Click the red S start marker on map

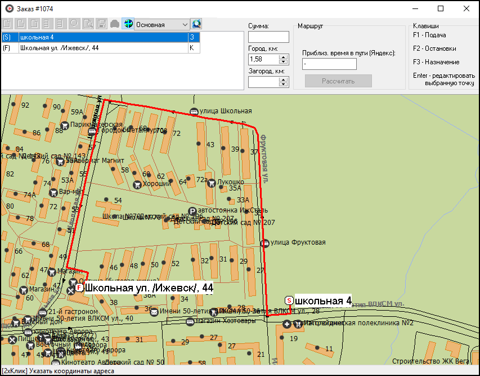point(289,301)
